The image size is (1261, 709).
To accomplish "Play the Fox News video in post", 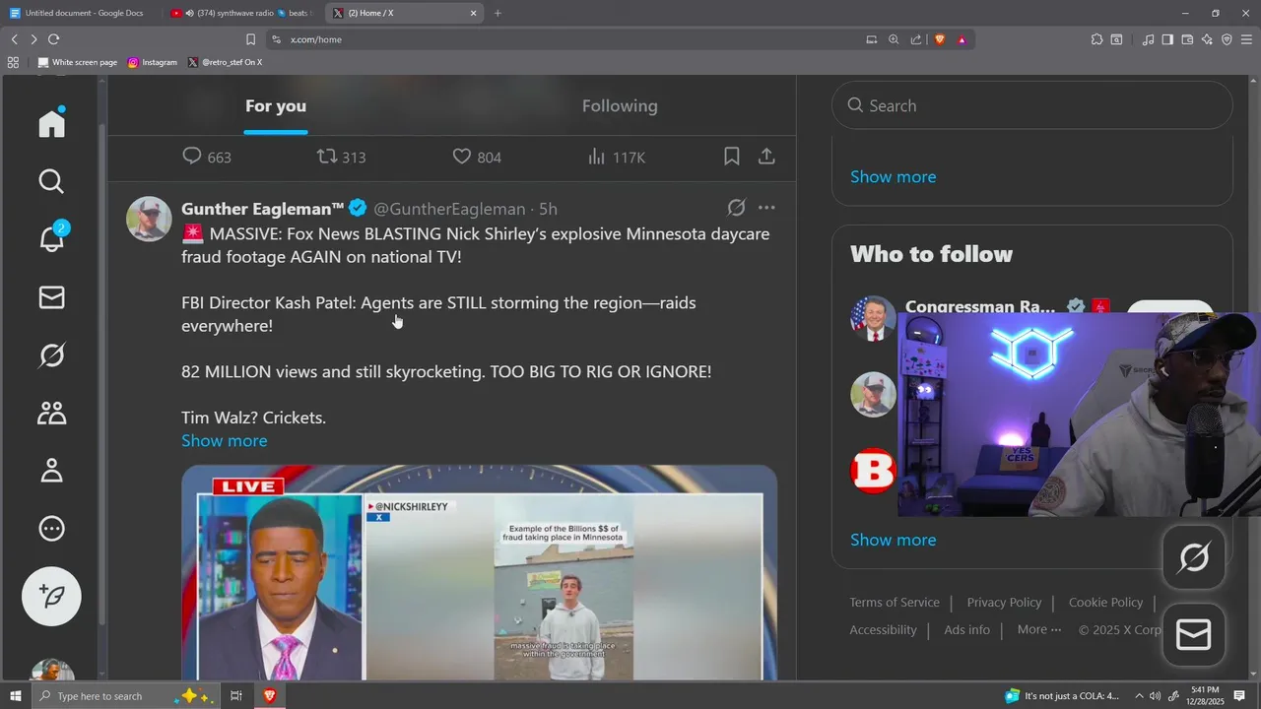I will coord(479,573).
